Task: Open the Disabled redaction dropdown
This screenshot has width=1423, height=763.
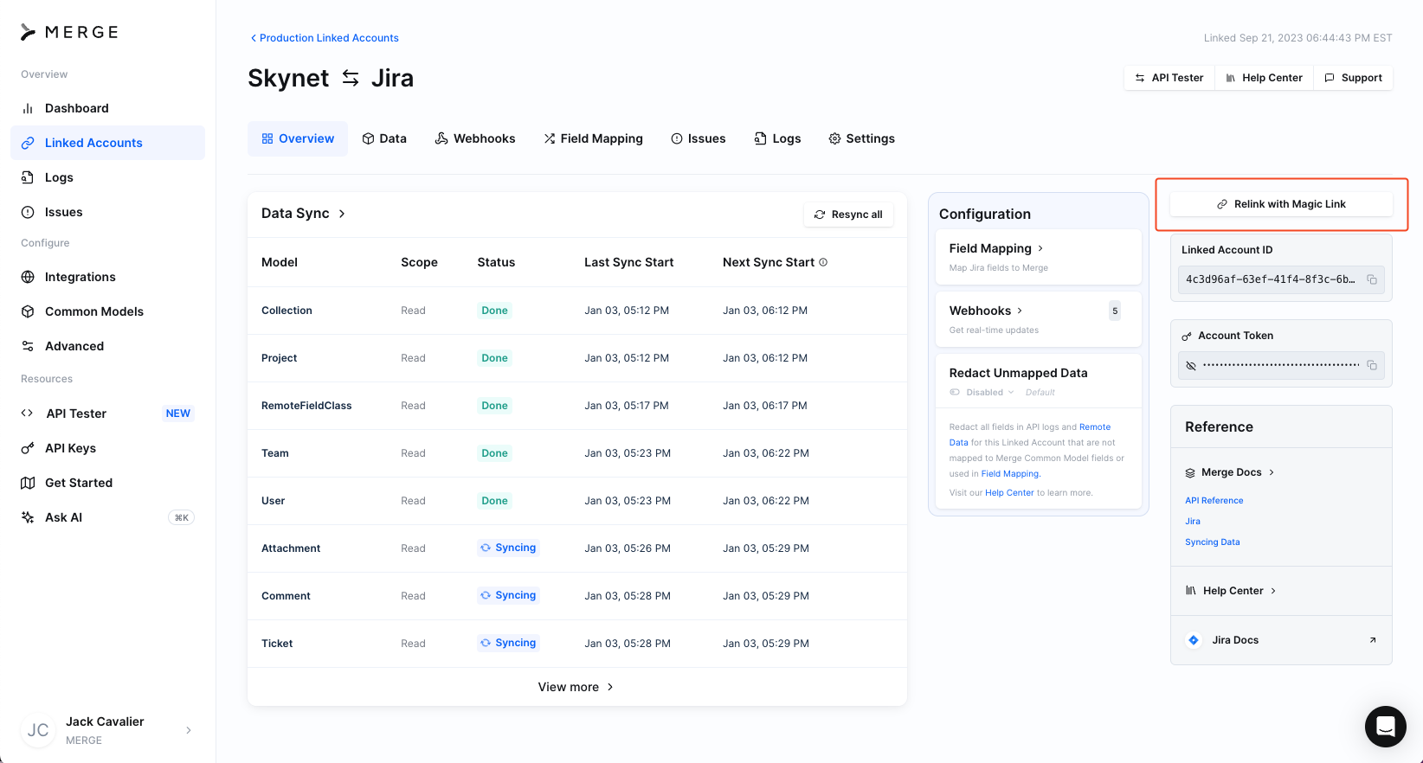Action: tap(989, 393)
